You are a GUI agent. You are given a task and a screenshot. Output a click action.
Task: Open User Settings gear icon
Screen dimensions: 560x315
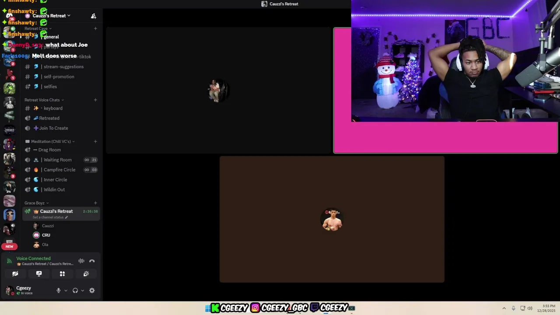(x=92, y=290)
